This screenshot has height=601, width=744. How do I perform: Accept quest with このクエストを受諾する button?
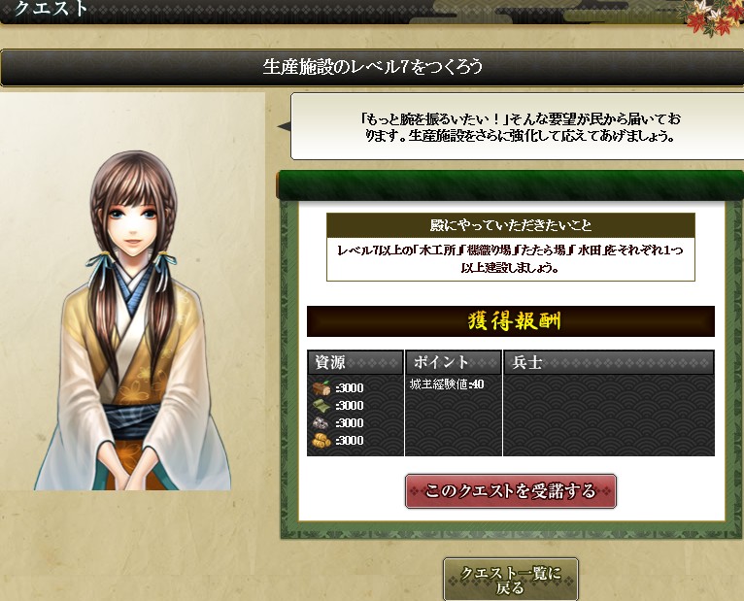(511, 491)
